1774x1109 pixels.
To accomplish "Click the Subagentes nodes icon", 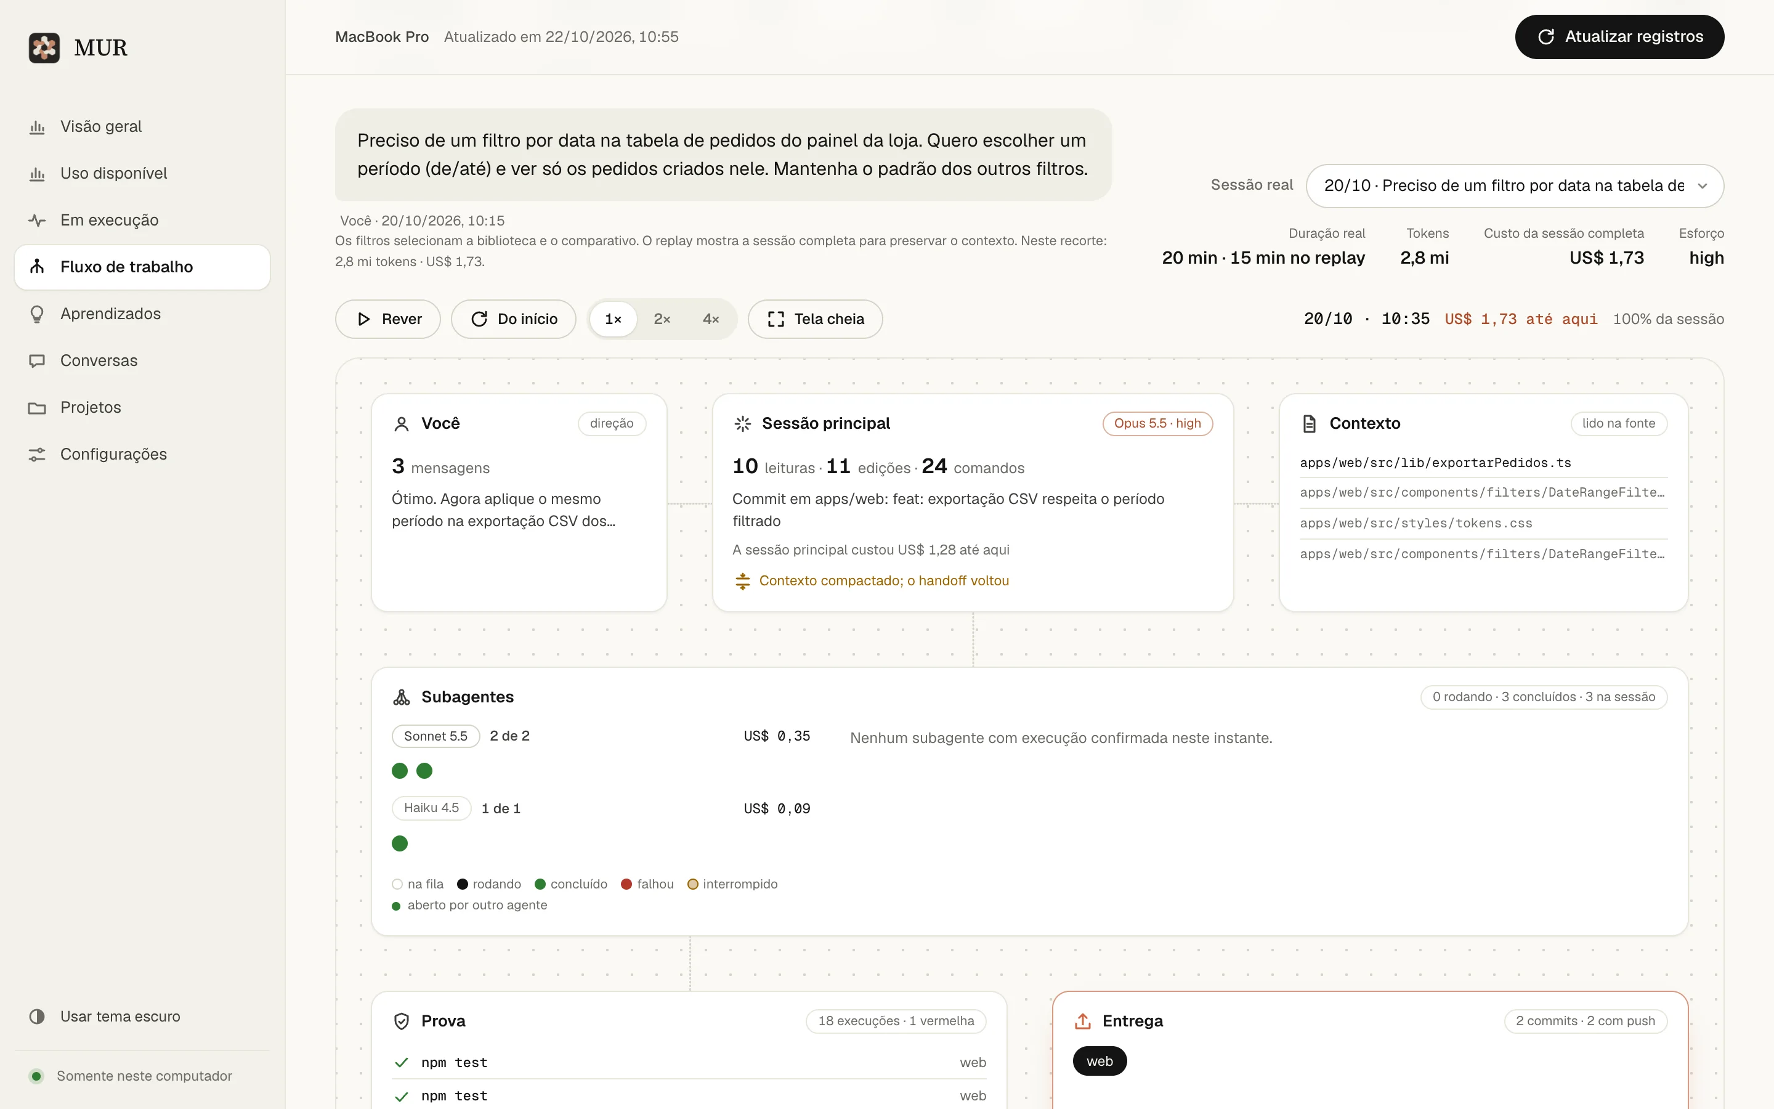I will click(402, 697).
